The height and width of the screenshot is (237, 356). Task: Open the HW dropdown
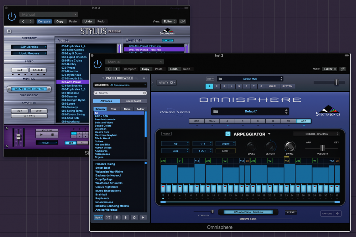[210, 79]
